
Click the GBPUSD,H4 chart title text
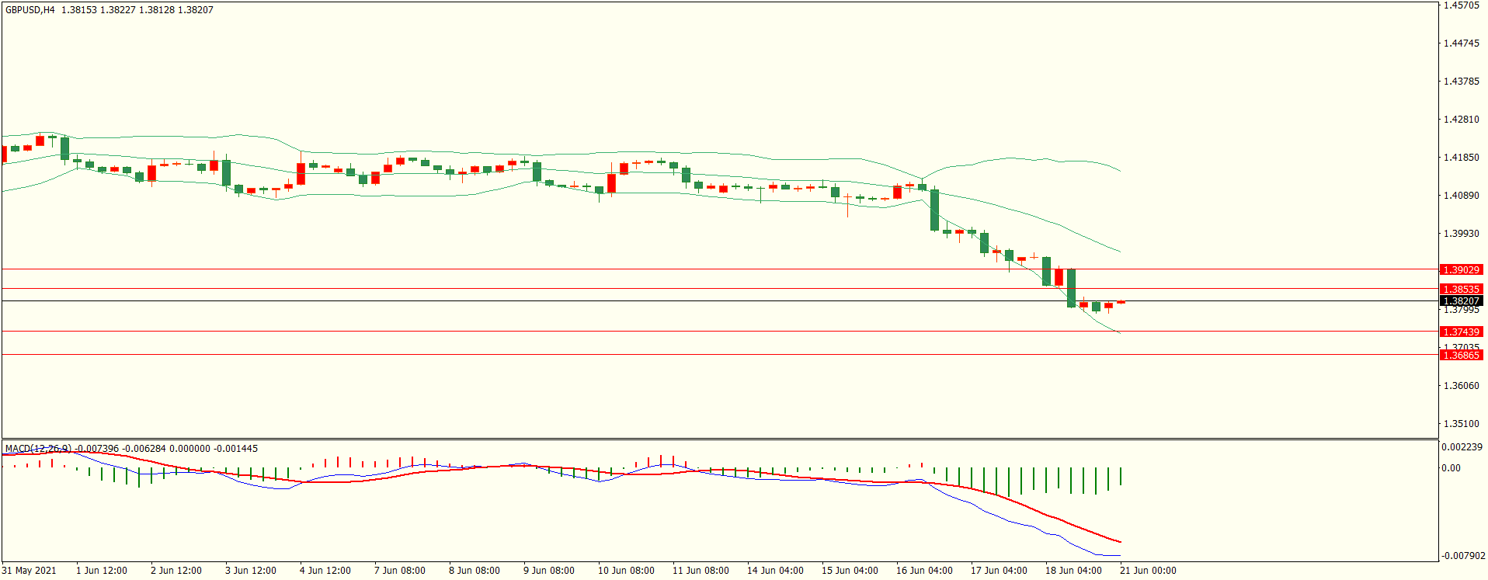point(30,10)
